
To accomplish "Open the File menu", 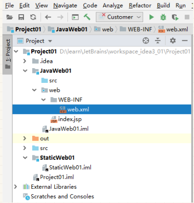I will 9,5.
